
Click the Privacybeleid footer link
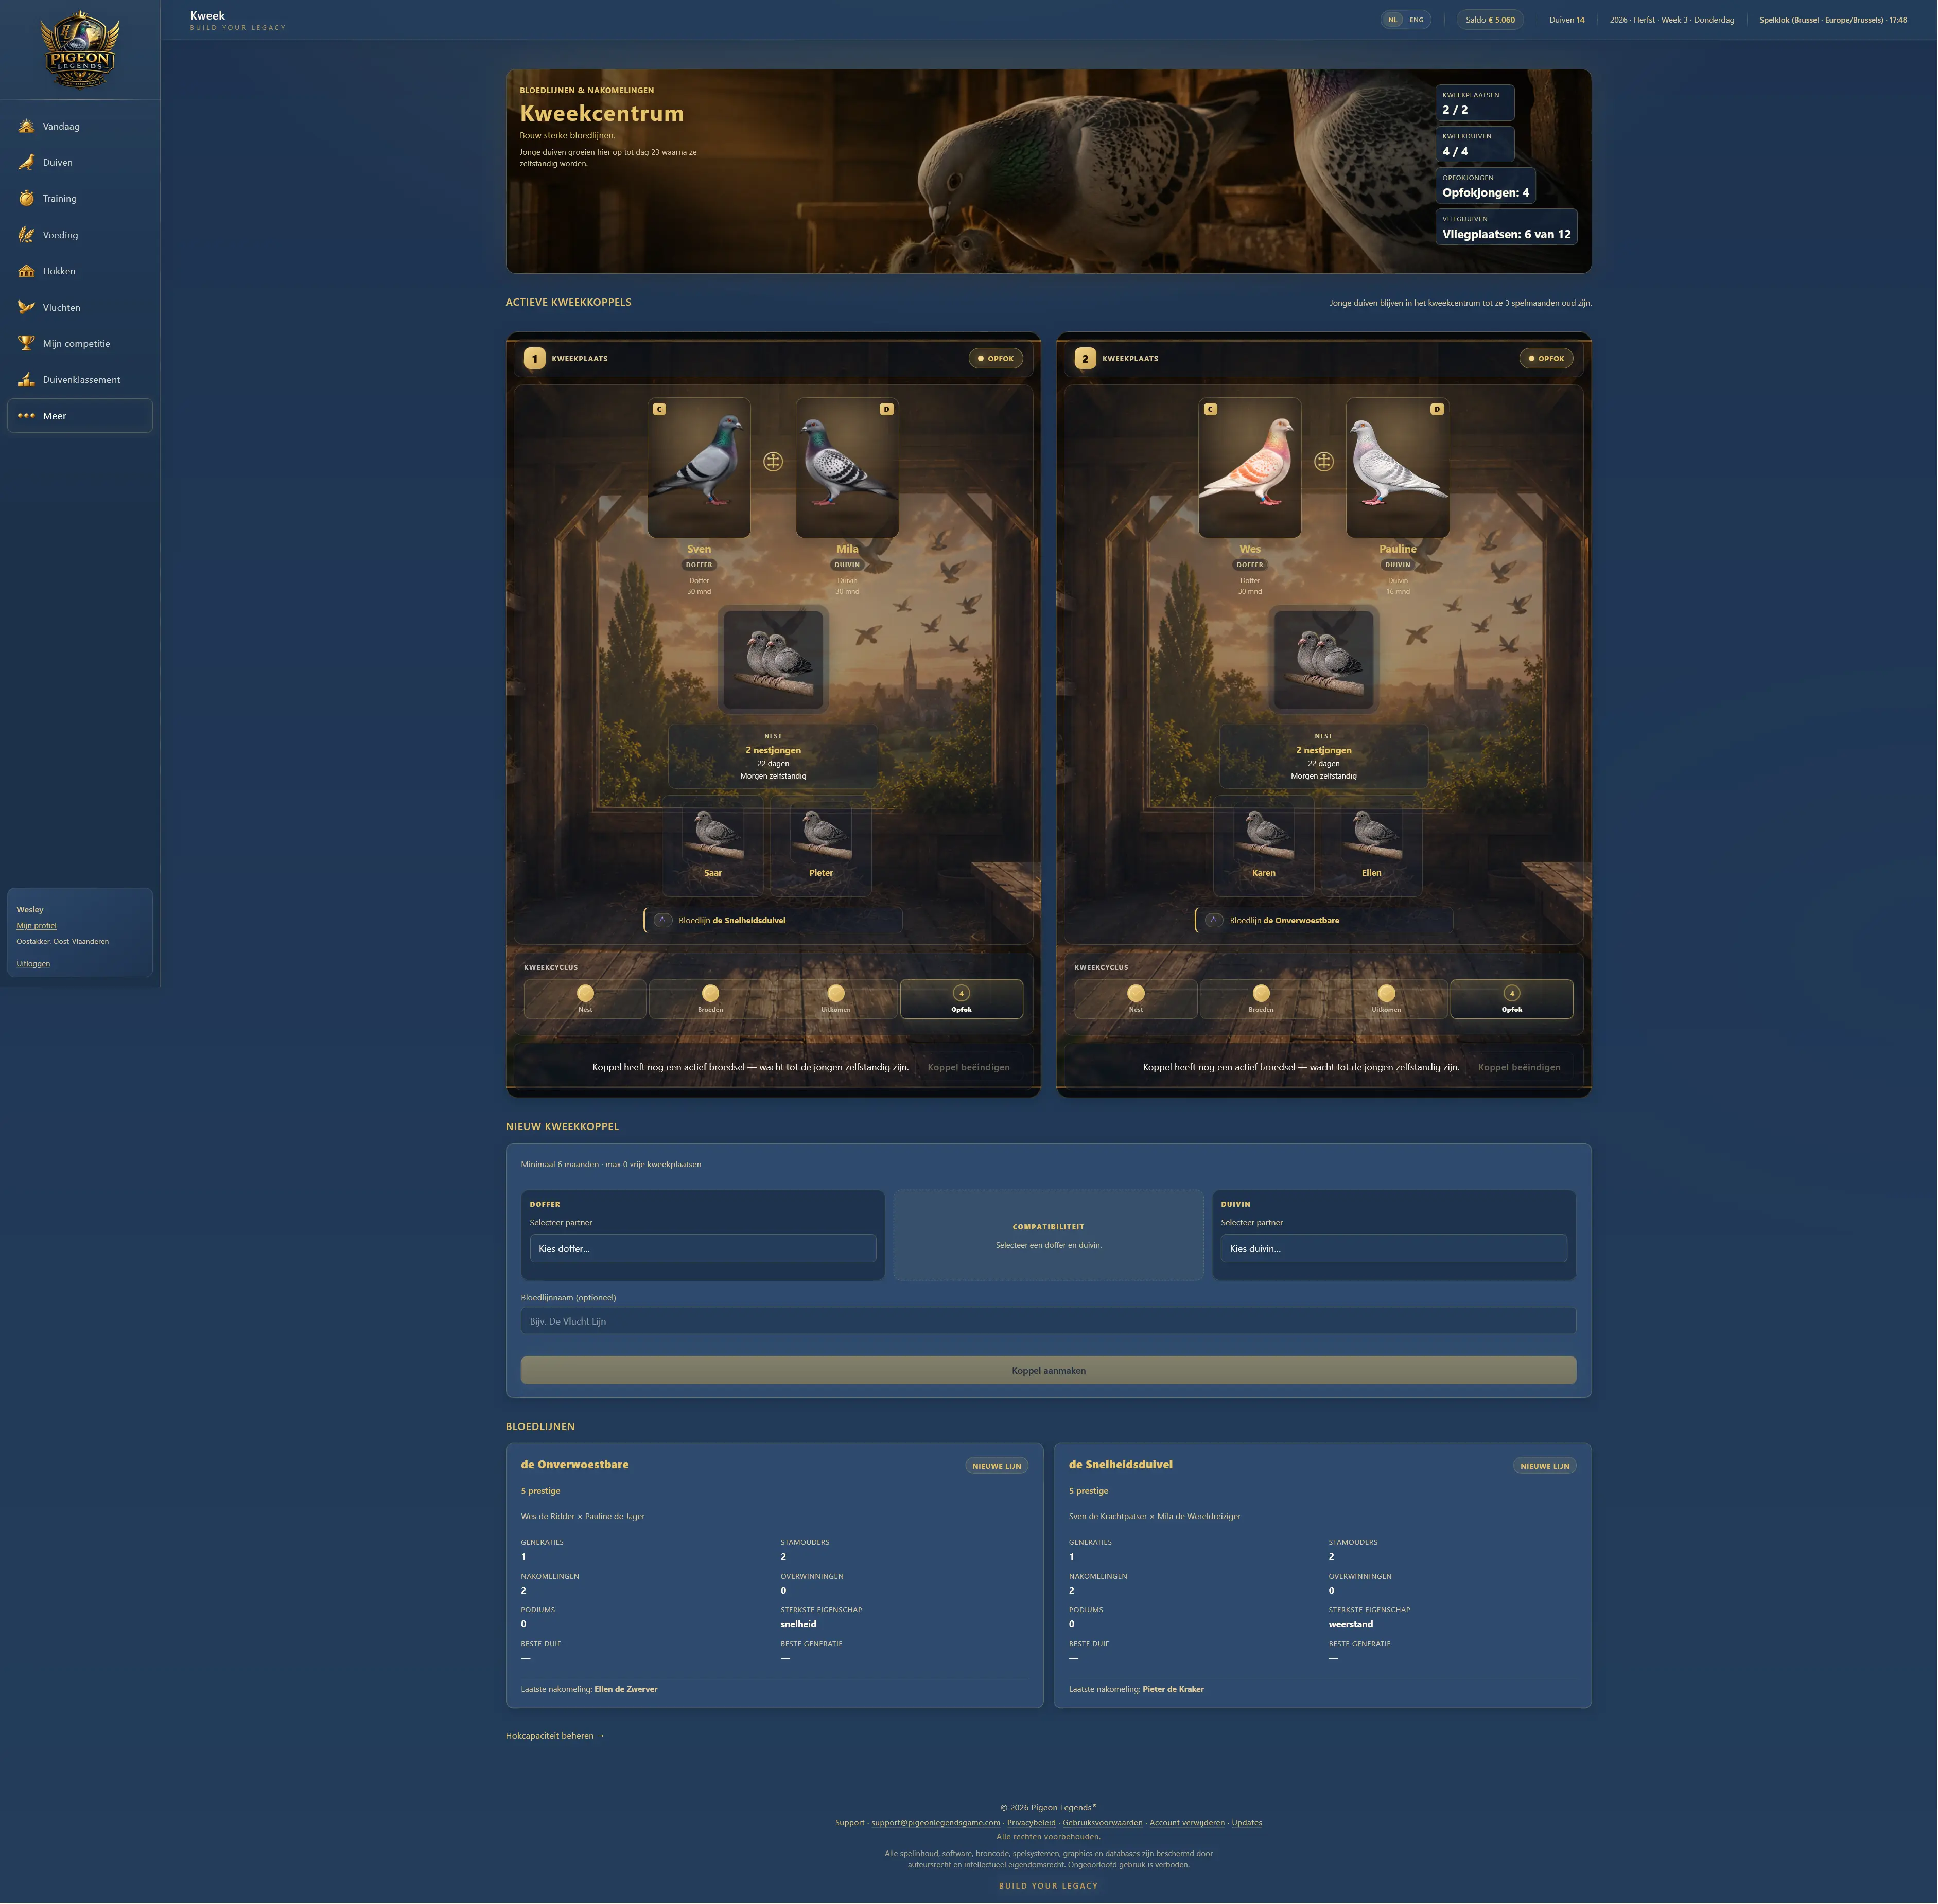click(x=1031, y=1823)
